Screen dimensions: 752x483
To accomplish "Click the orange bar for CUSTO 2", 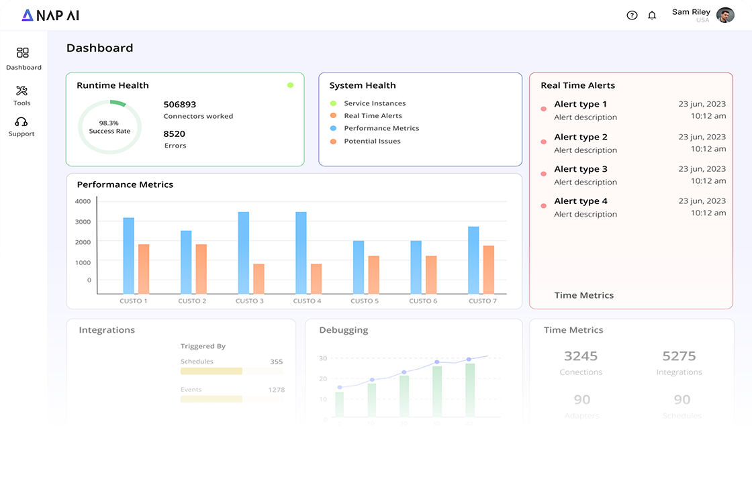I will click(x=201, y=269).
